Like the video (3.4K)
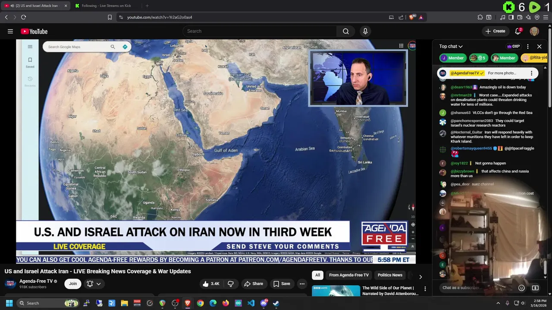 (x=211, y=284)
